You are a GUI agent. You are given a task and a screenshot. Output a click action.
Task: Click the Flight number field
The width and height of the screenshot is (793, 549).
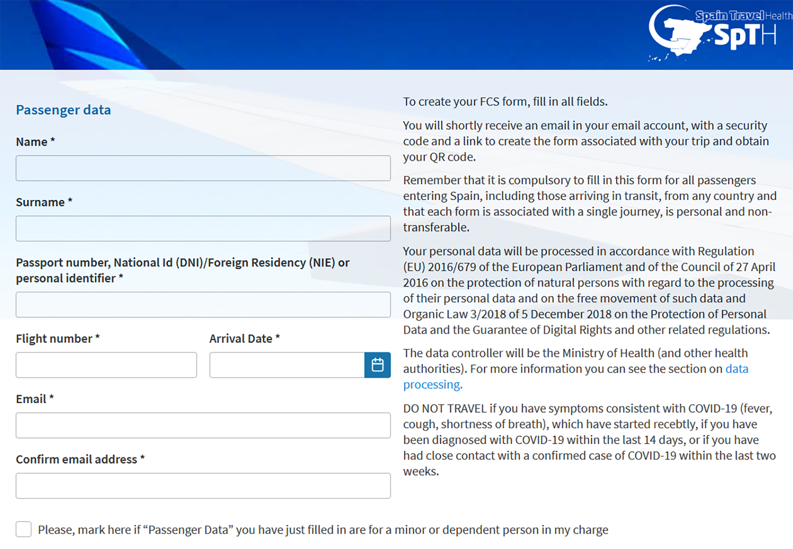106,365
